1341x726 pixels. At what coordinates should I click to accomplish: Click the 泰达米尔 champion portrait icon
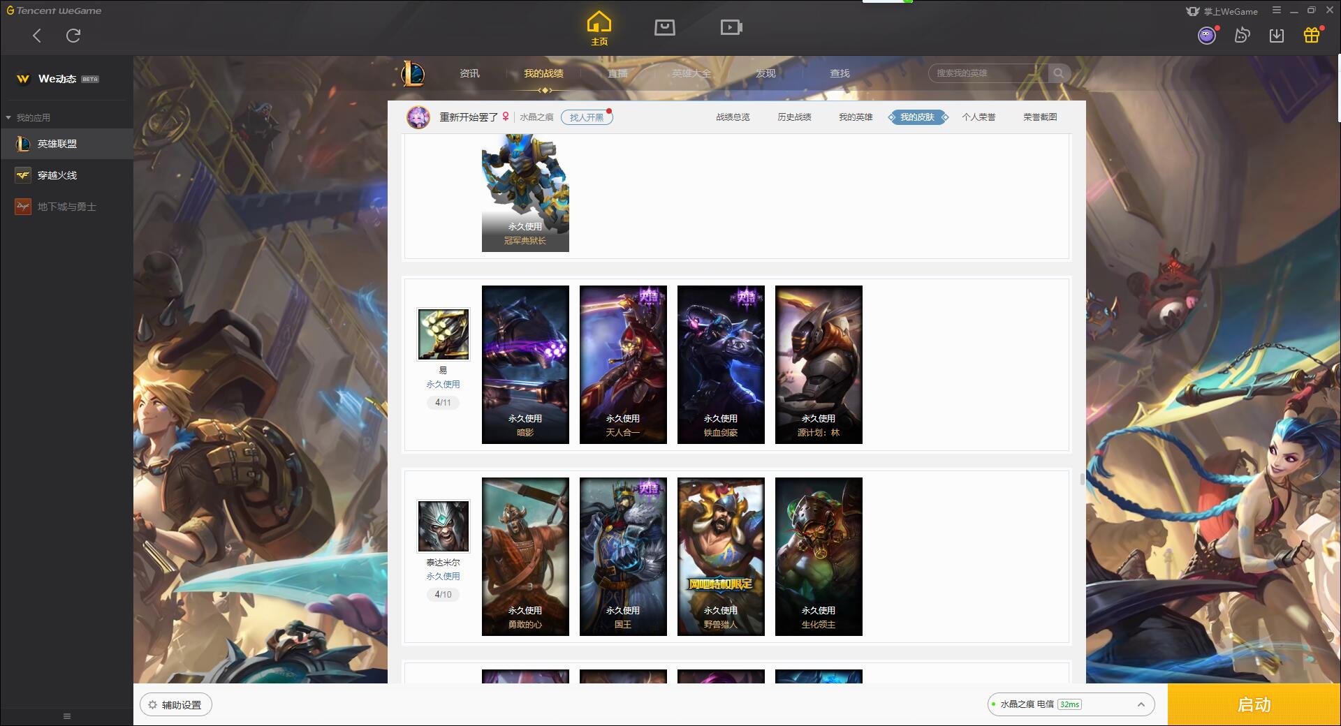[443, 526]
